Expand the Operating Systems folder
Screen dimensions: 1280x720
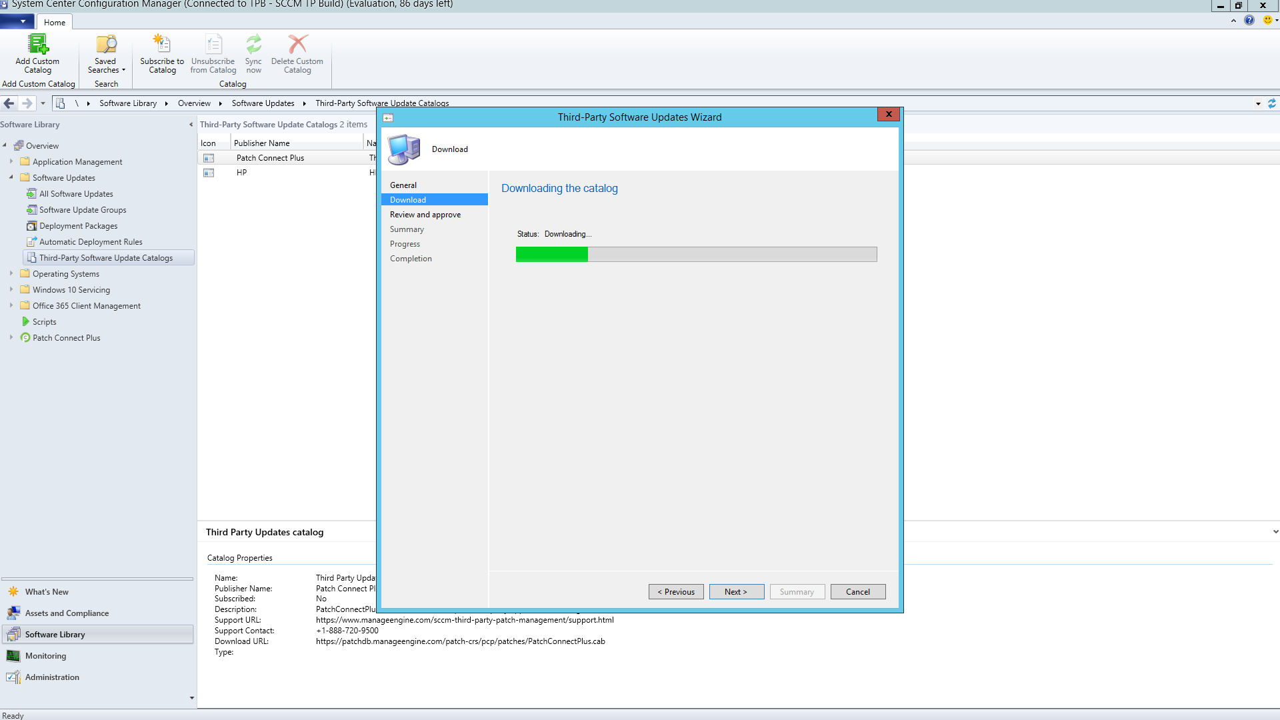coord(11,273)
